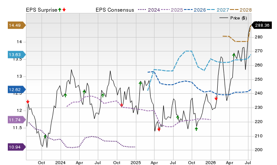Select the green surprise arrow in August 2024

click(103, 95)
